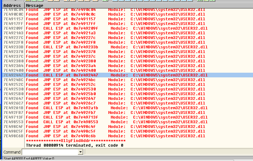
Task: Click the OllyFindAddr separator log line
Action: click(76, 141)
